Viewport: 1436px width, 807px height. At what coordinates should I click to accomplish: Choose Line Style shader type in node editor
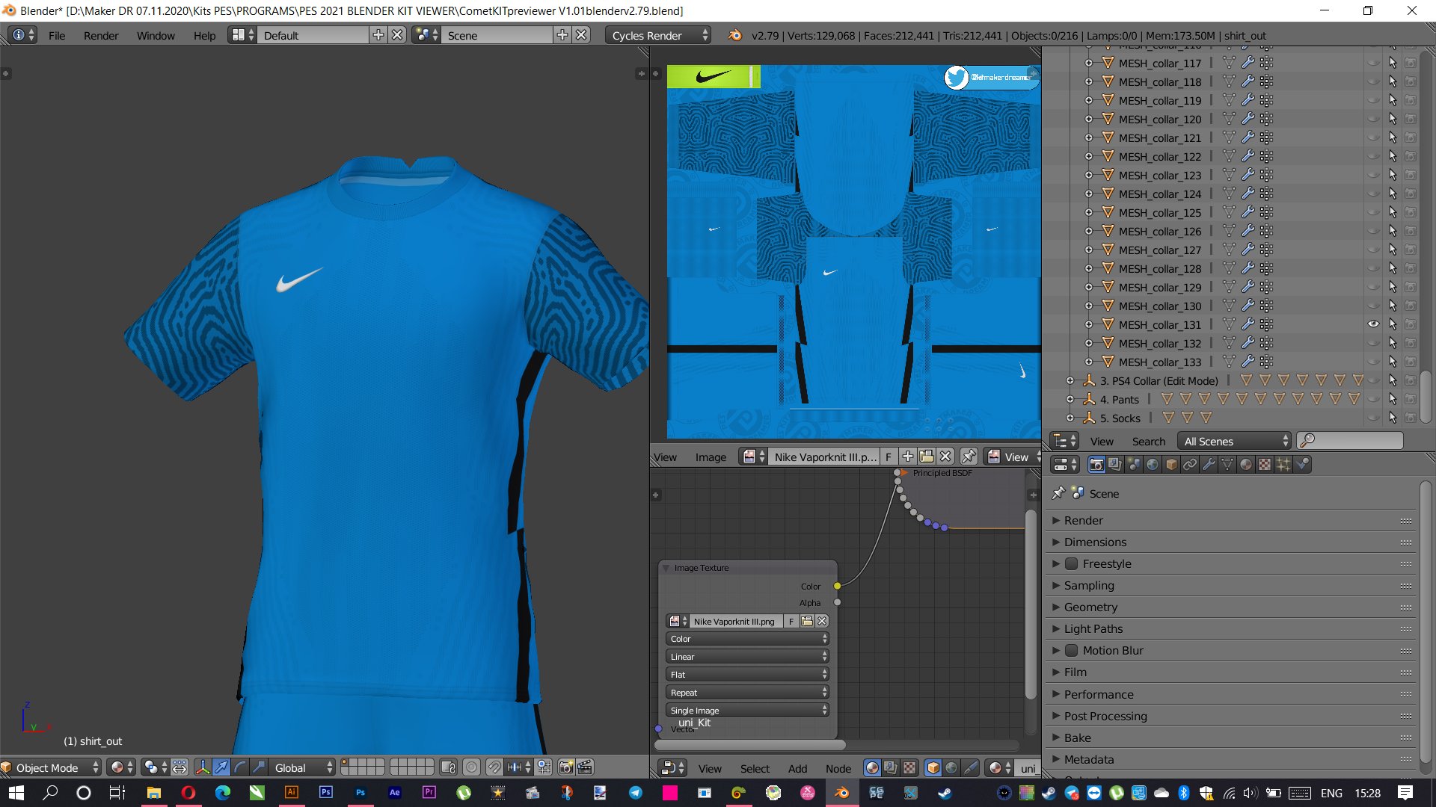pos(971,768)
